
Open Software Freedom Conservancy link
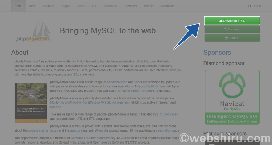coord(93,138)
